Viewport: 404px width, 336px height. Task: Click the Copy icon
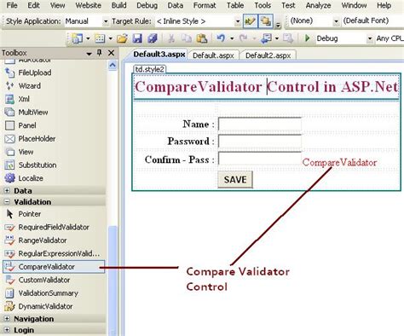click(x=187, y=38)
